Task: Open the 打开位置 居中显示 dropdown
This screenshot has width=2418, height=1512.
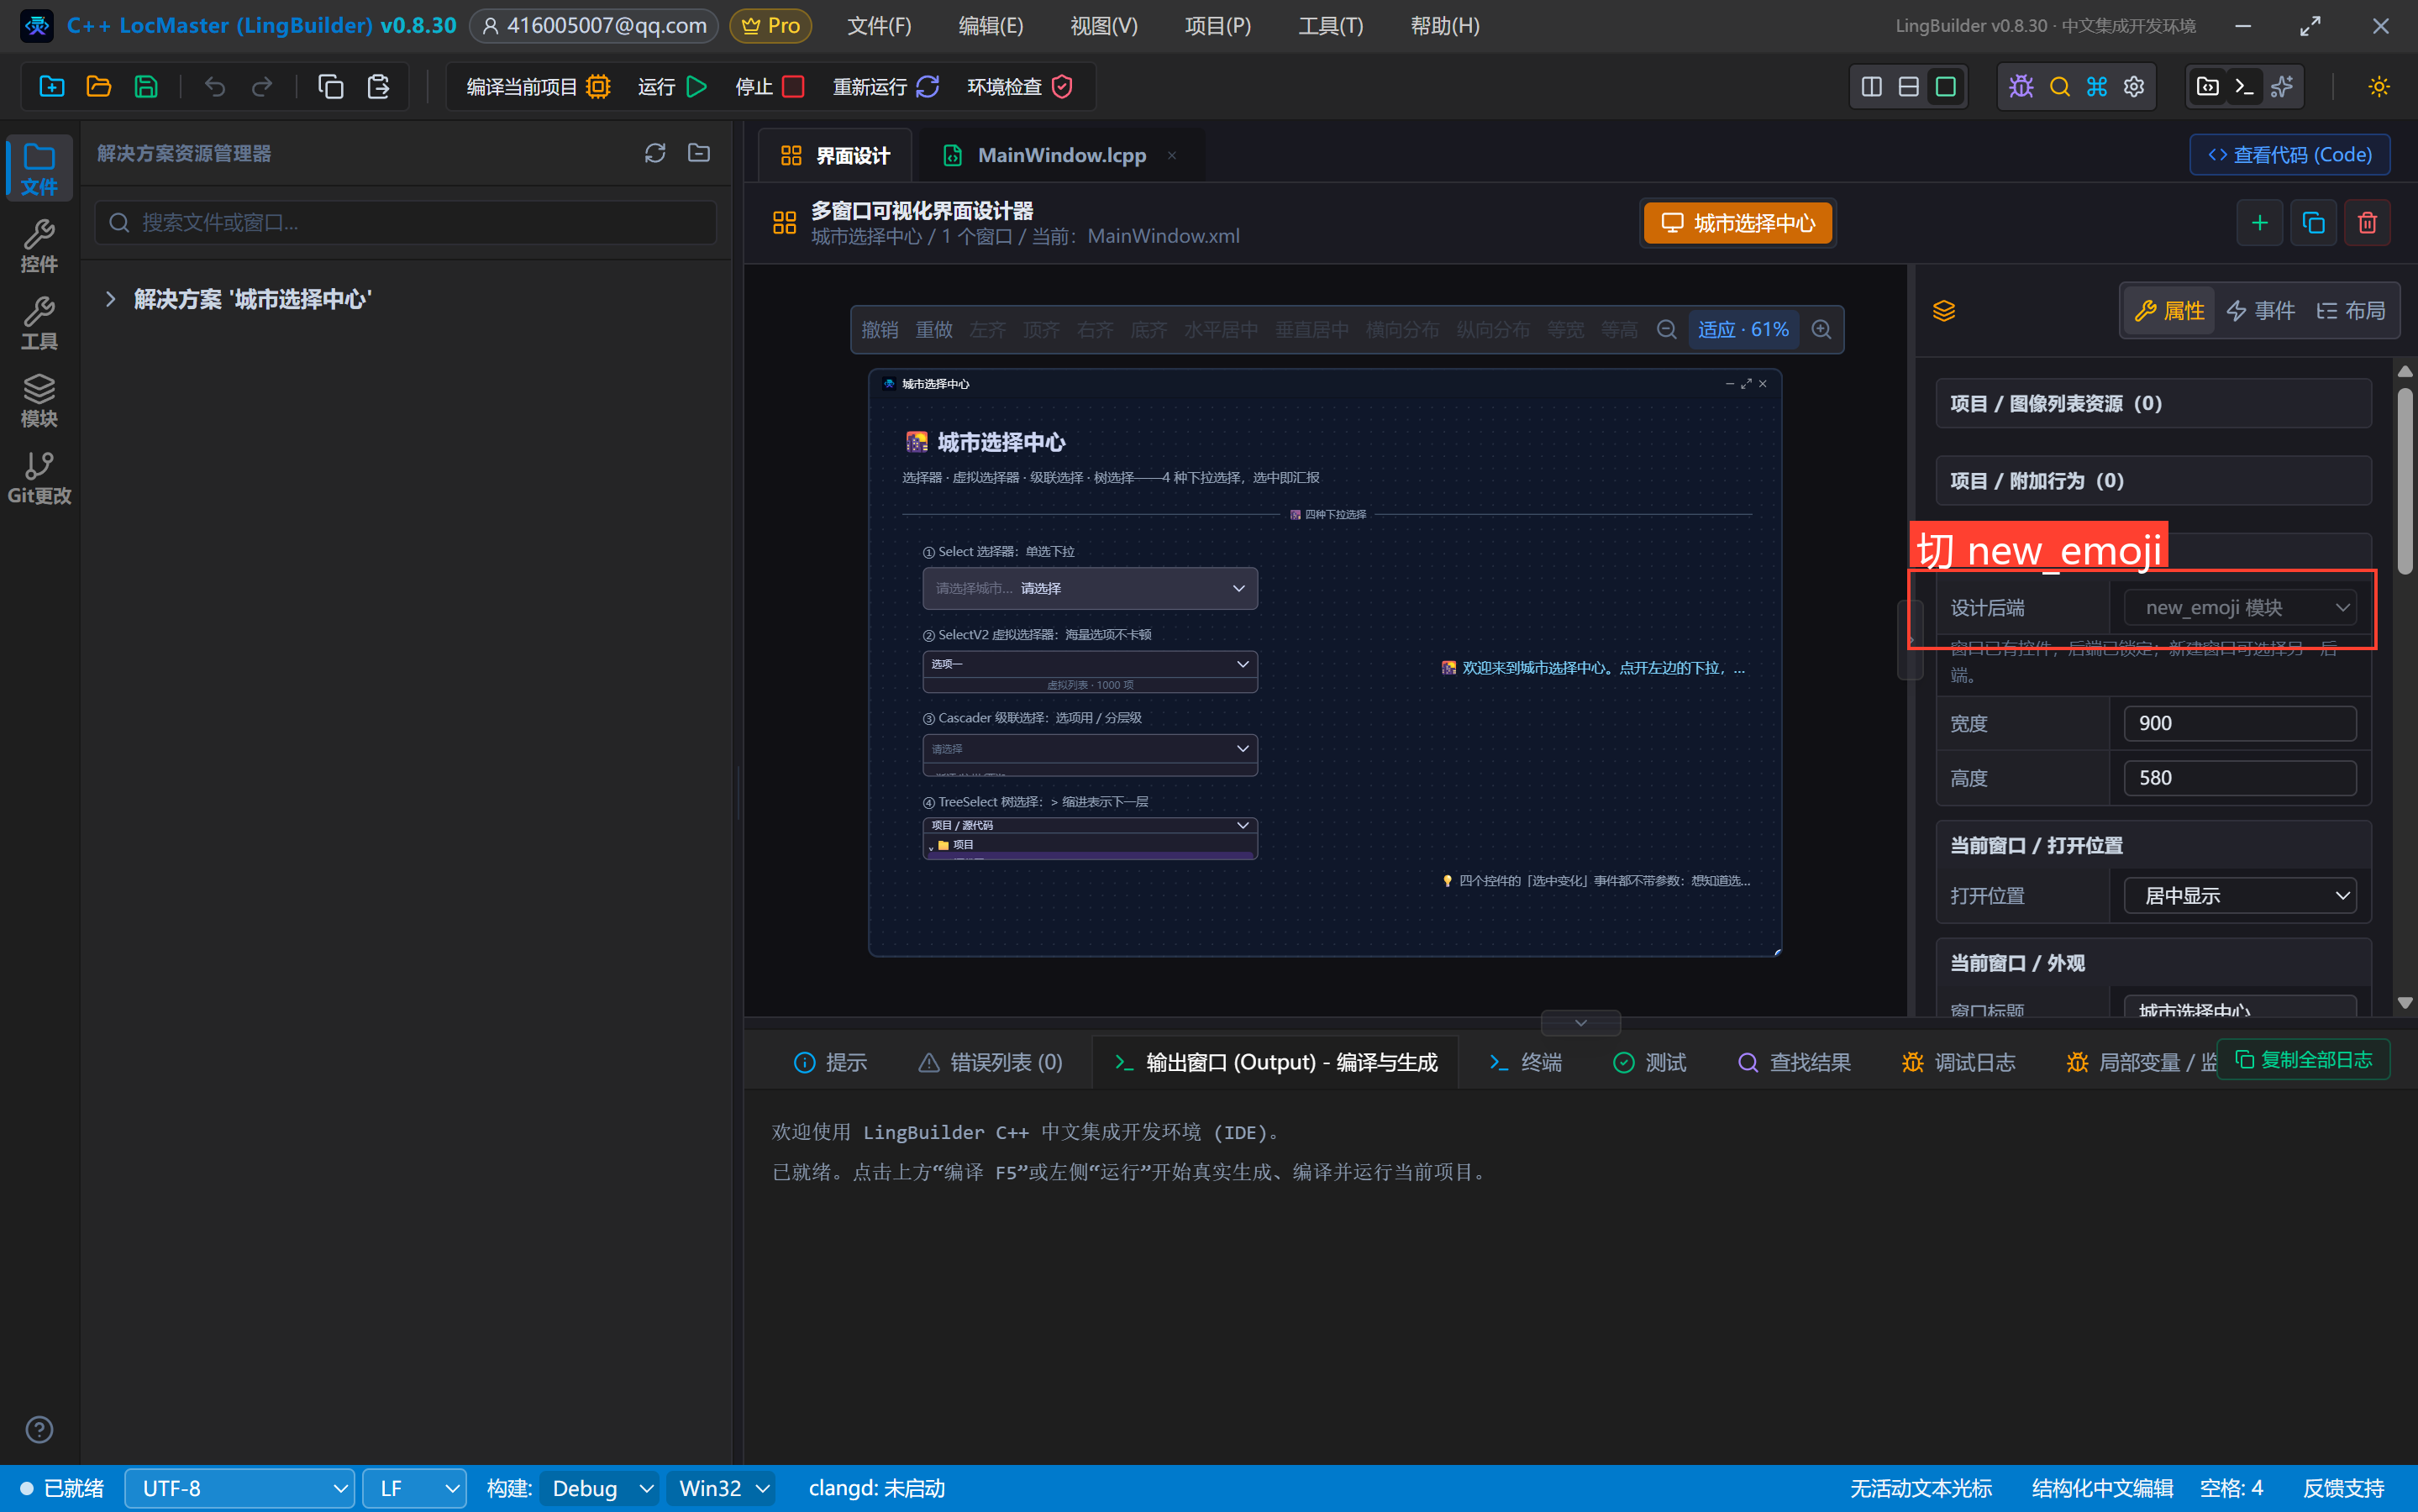Action: (2239, 896)
